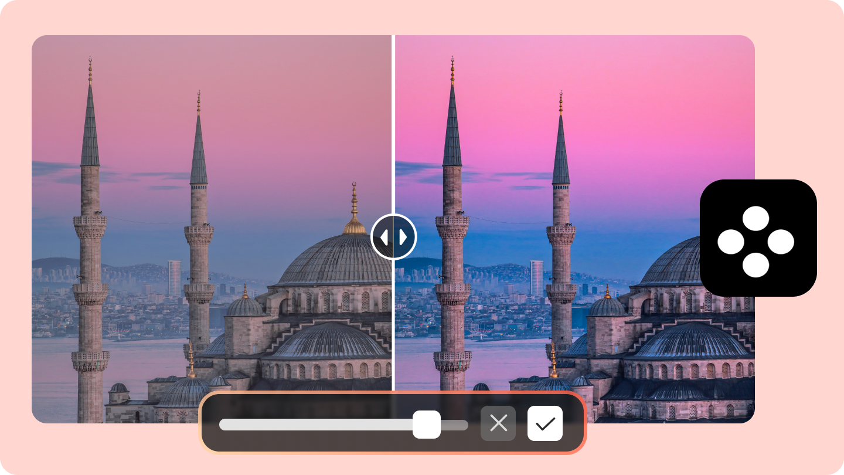Click the checkmark icon to apply the effect
The width and height of the screenshot is (844, 475).
[x=545, y=423]
